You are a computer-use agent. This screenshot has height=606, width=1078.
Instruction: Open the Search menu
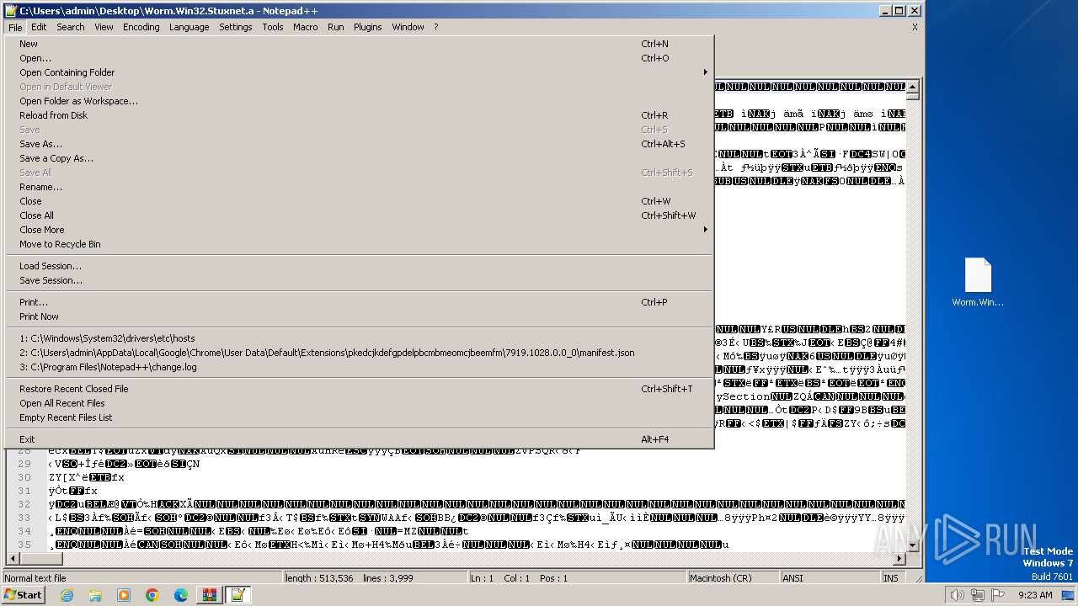[71, 27]
